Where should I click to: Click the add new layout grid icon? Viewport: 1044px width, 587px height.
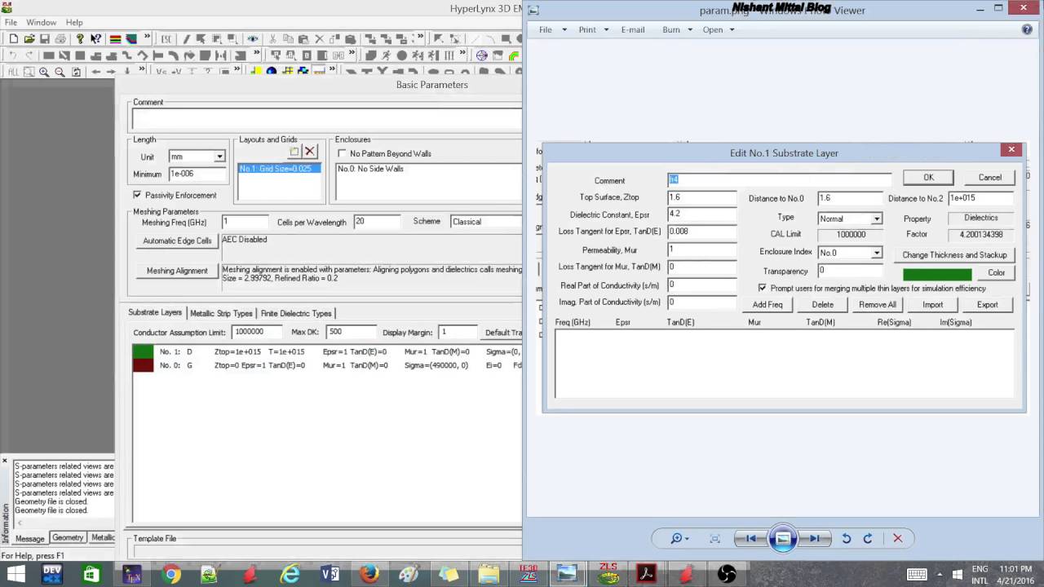pyautogui.click(x=294, y=152)
